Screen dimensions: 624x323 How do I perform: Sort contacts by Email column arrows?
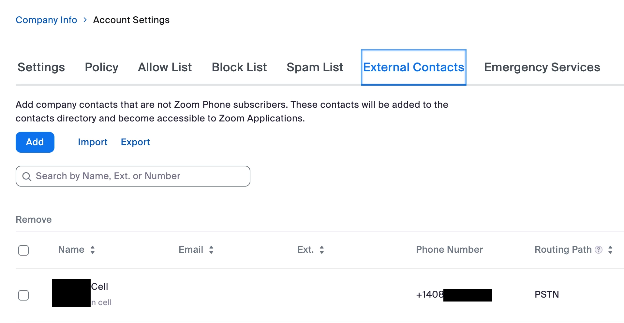(x=211, y=250)
